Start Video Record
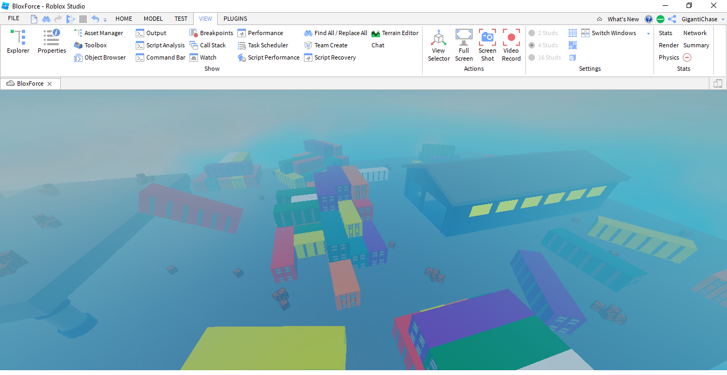This screenshot has width=727, height=375. pos(511,45)
